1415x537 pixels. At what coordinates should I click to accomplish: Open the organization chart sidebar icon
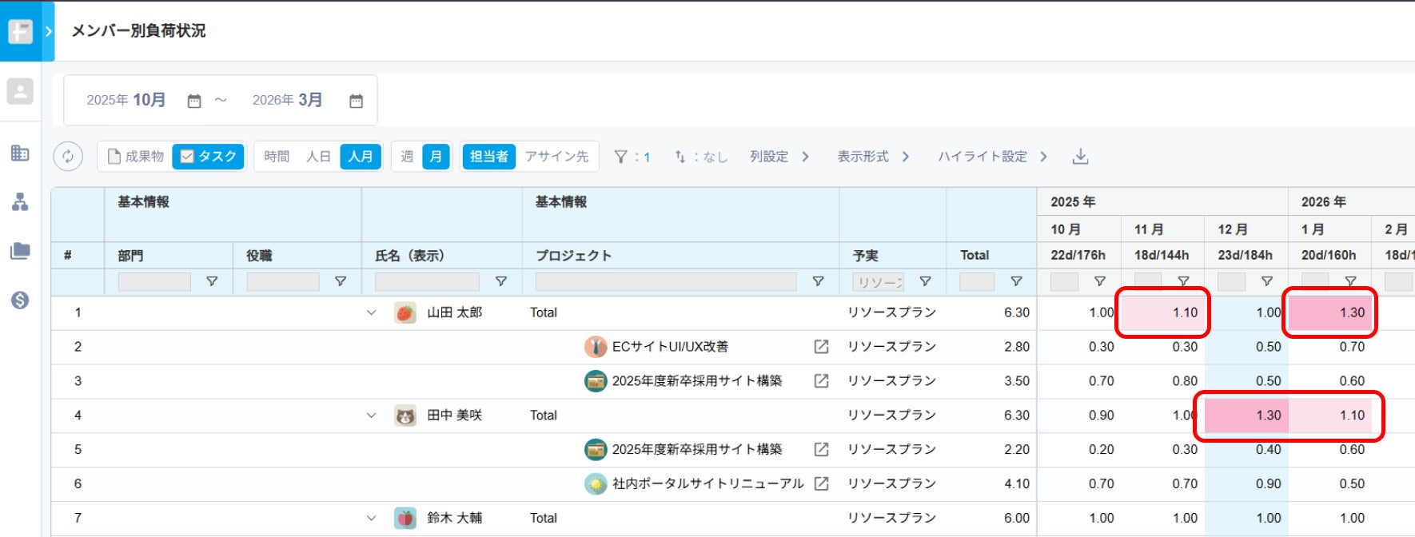(x=20, y=201)
